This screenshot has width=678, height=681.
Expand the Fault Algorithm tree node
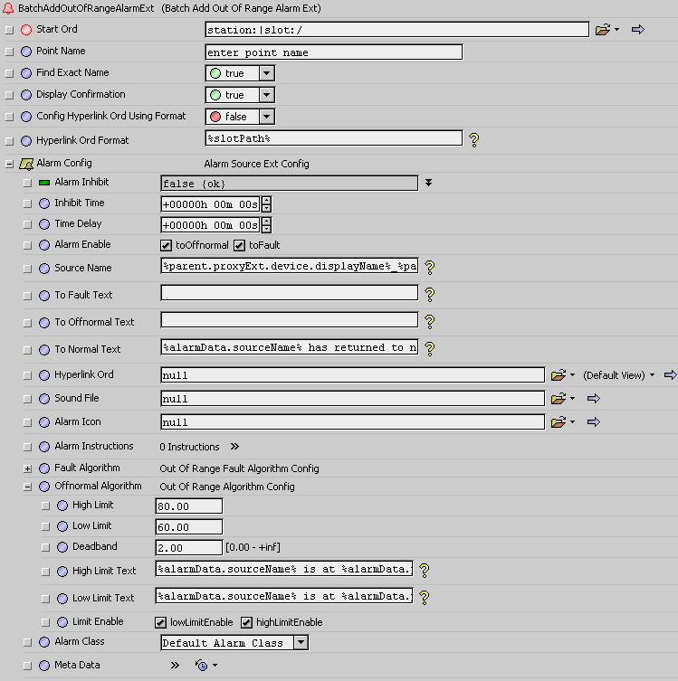27,468
